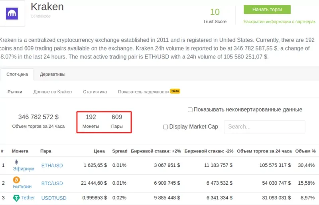Sort by the Spread column header
This screenshot has width=319, height=205.
(x=120, y=151)
